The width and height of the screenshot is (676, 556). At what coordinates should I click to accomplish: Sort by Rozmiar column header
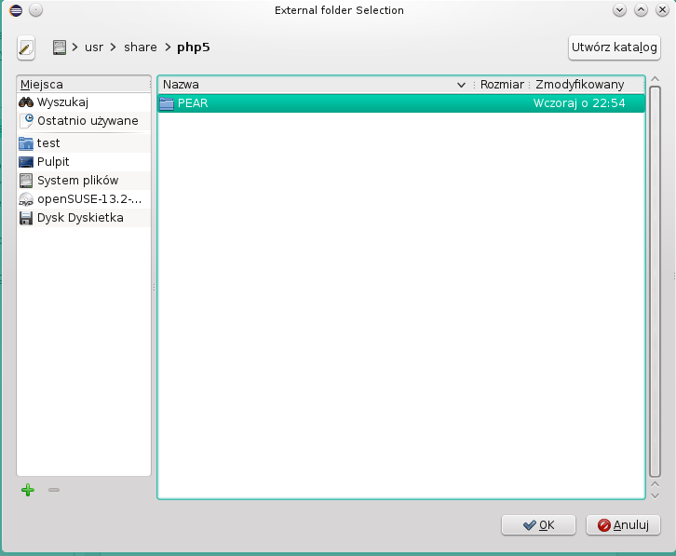[x=502, y=85]
